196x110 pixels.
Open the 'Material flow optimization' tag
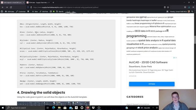point(160,27)
